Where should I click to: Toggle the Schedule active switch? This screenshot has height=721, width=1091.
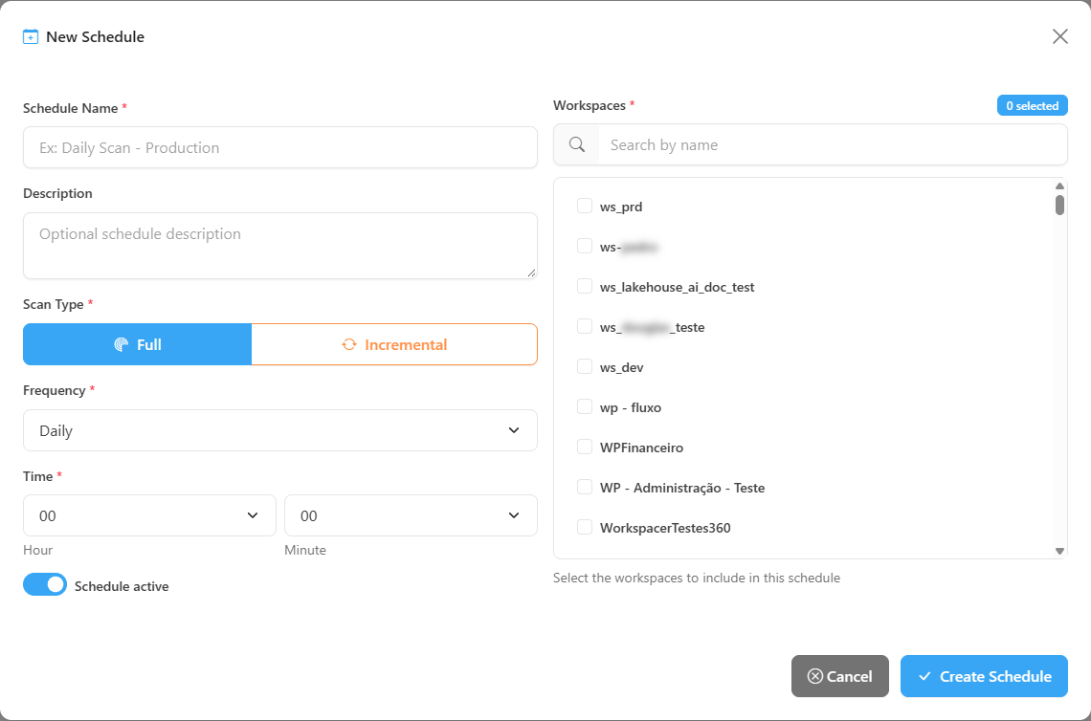pyautogui.click(x=45, y=584)
